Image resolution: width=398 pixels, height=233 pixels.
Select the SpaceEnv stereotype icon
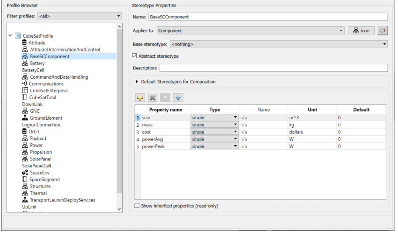tap(25, 173)
